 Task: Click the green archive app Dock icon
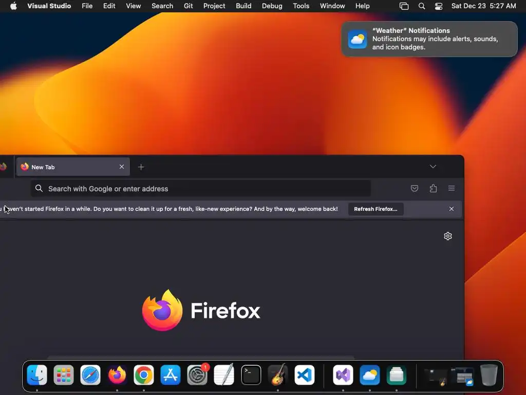click(x=397, y=375)
